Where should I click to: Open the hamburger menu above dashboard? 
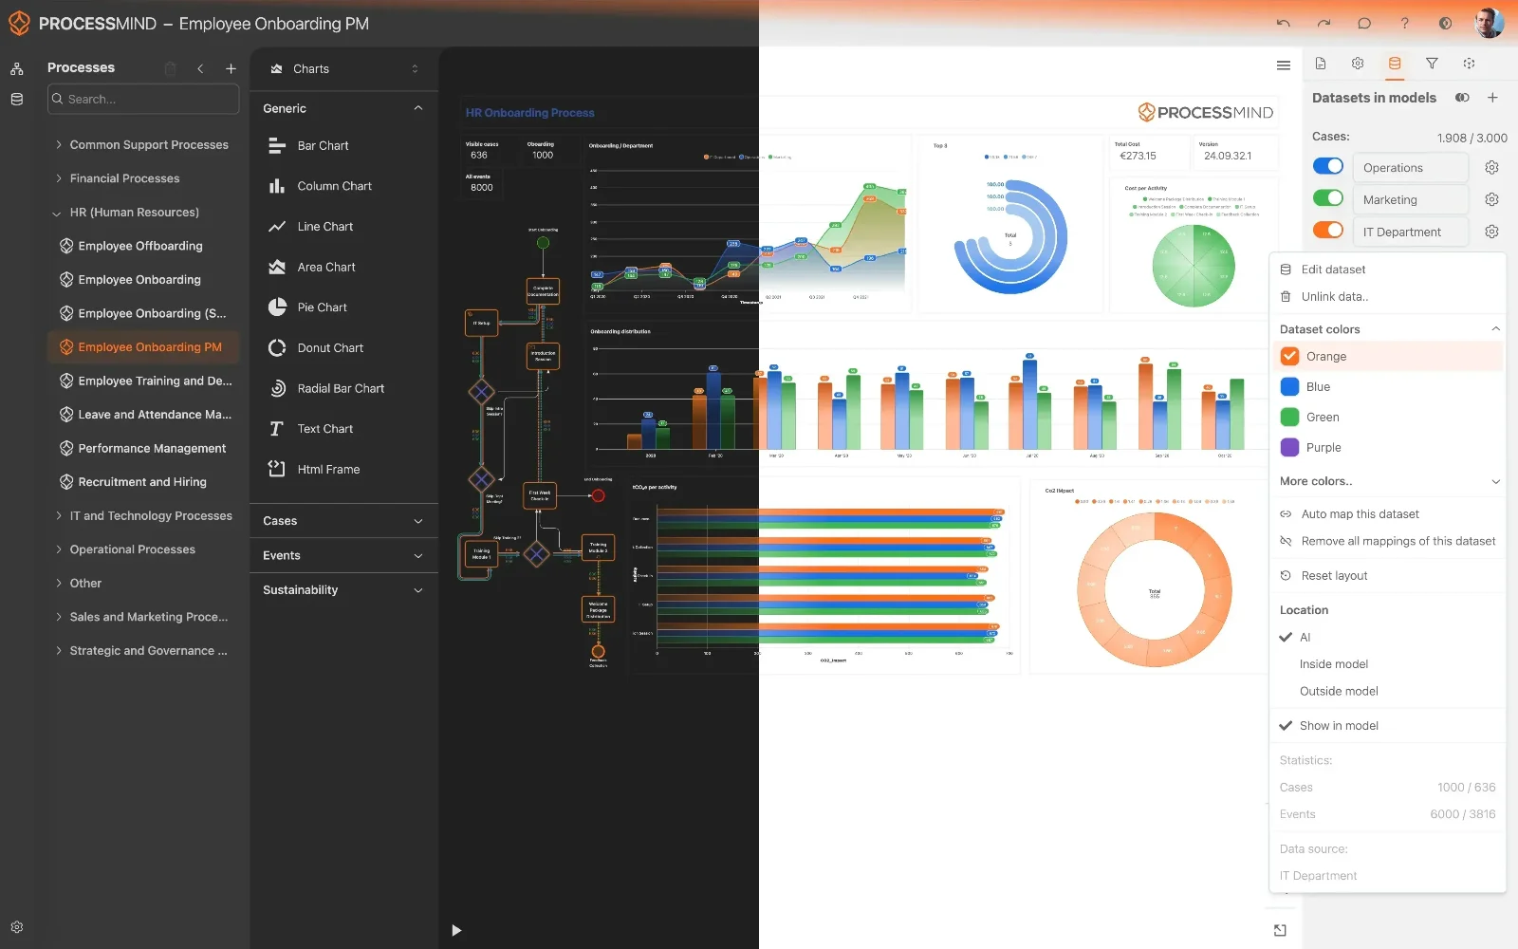[1284, 65]
